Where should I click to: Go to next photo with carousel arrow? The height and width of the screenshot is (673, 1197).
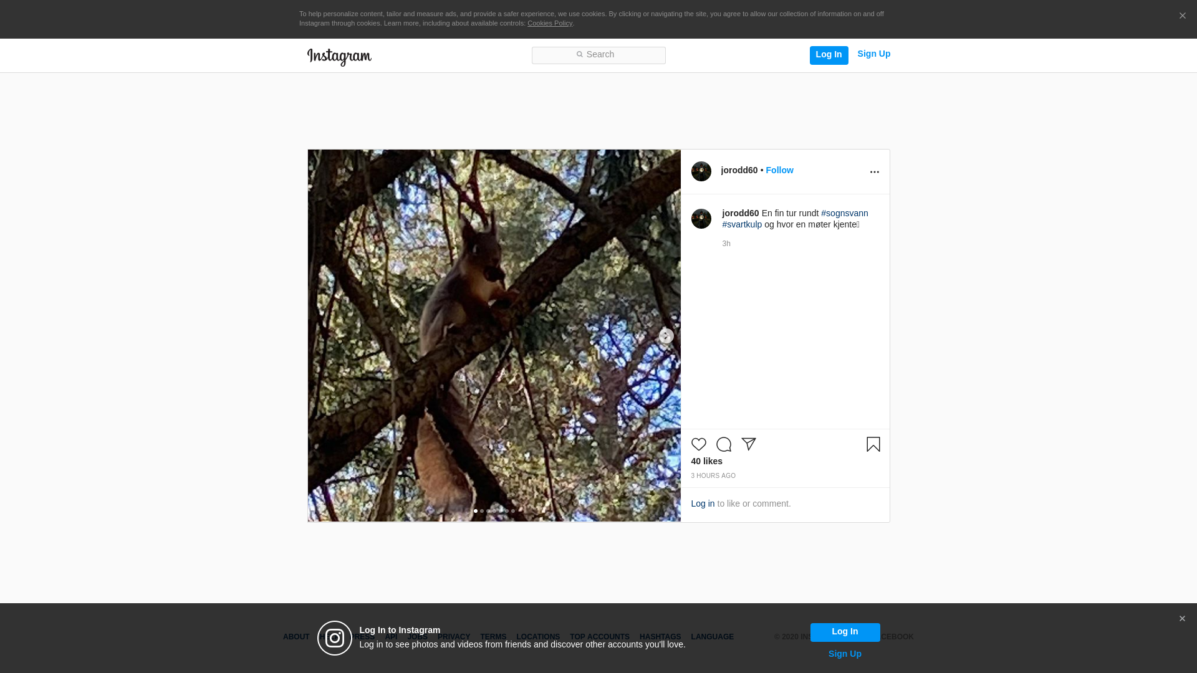(x=666, y=336)
